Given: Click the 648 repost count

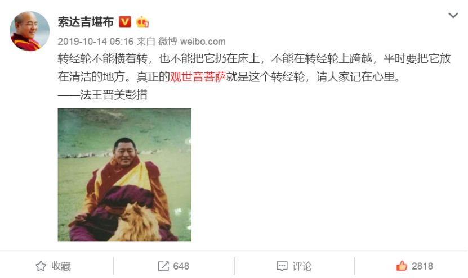Looking at the screenshot, I should (181, 266).
